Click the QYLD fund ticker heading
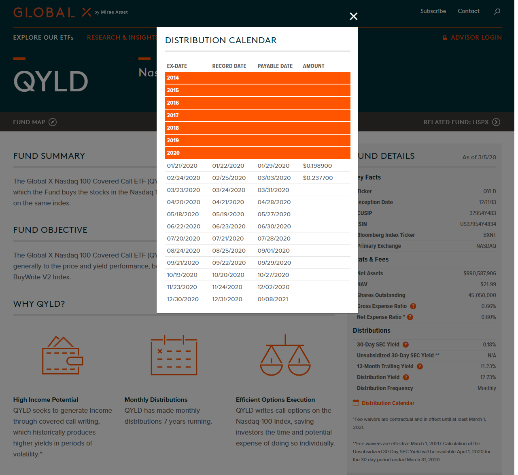The width and height of the screenshot is (518, 475). (x=51, y=82)
